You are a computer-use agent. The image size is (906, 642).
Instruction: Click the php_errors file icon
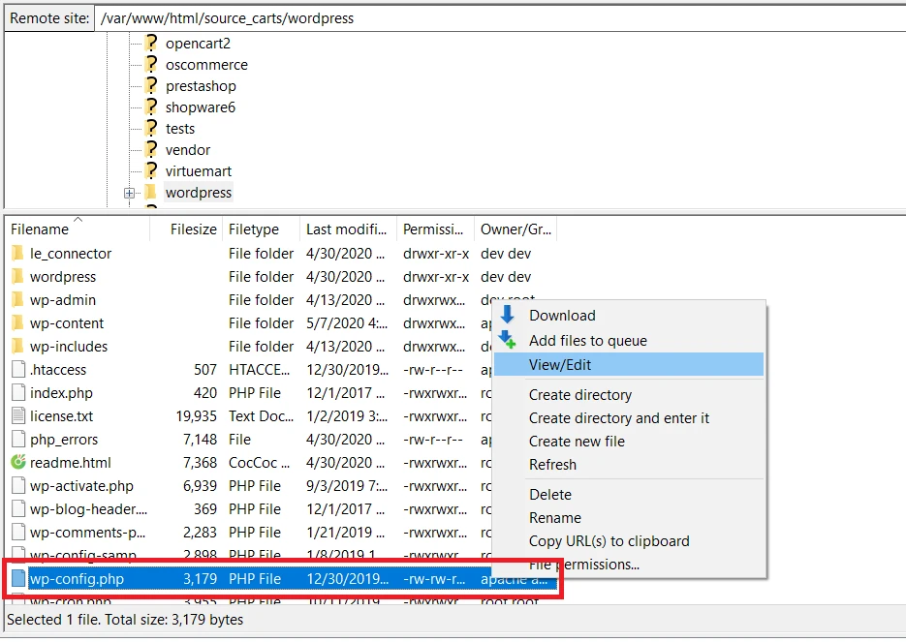(18, 439)
